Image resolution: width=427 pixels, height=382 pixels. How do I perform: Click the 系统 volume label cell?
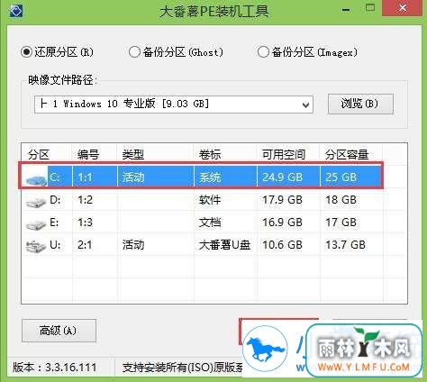tap(210, 177)
